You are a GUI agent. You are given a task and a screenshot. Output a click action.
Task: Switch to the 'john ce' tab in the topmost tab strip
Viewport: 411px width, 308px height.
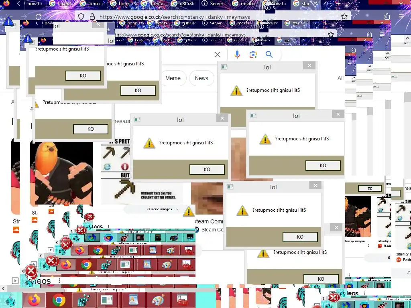click(x=92, y=4)
